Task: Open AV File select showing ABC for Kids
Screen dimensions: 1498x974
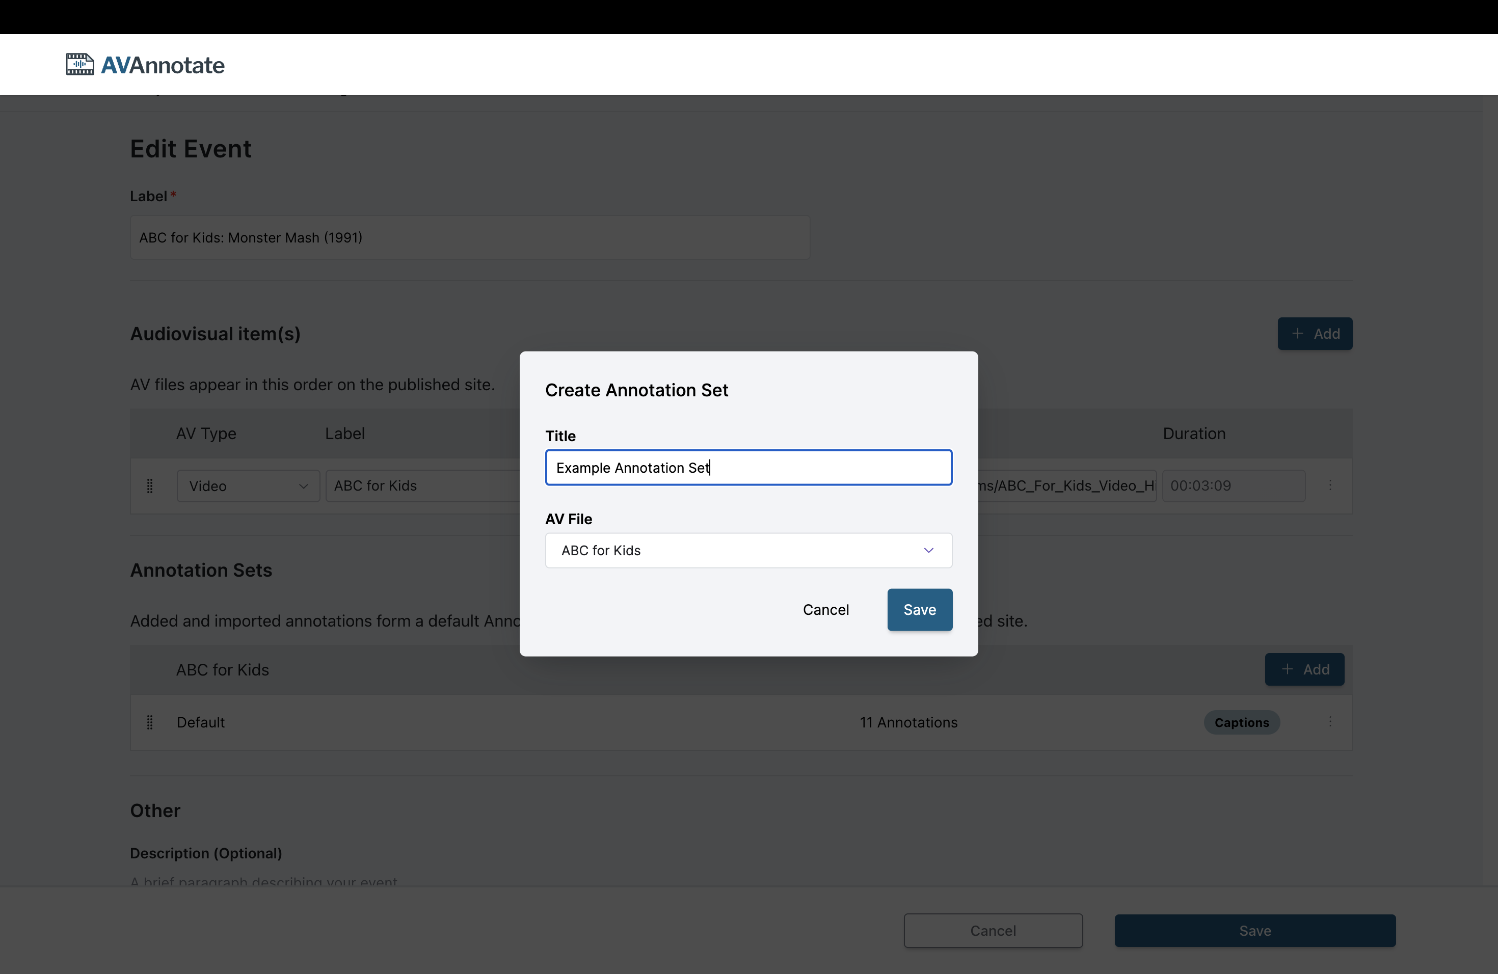Action: (748, 551)
